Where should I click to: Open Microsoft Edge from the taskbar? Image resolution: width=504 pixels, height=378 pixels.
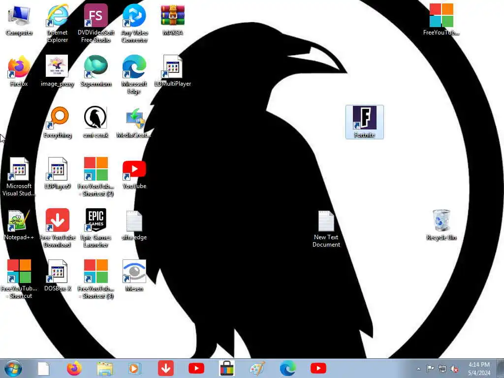(x=287, y=368)
